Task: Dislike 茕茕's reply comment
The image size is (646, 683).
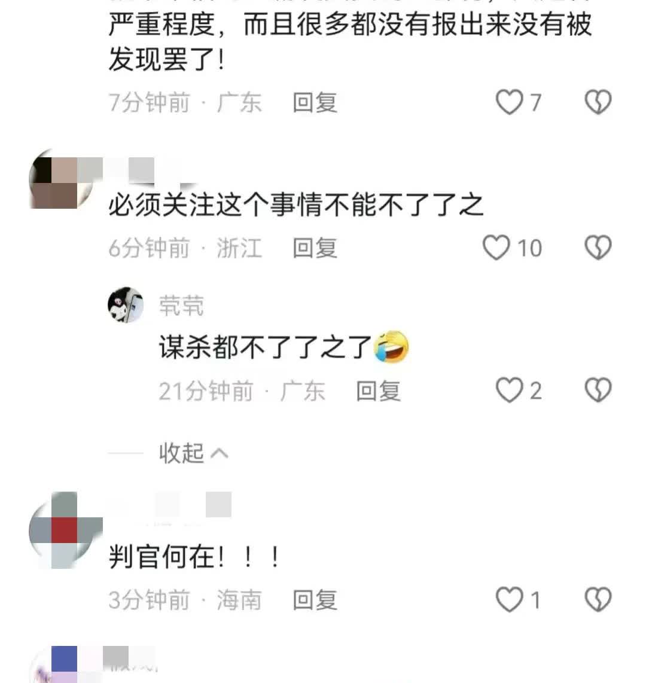Action: (598, 390)
